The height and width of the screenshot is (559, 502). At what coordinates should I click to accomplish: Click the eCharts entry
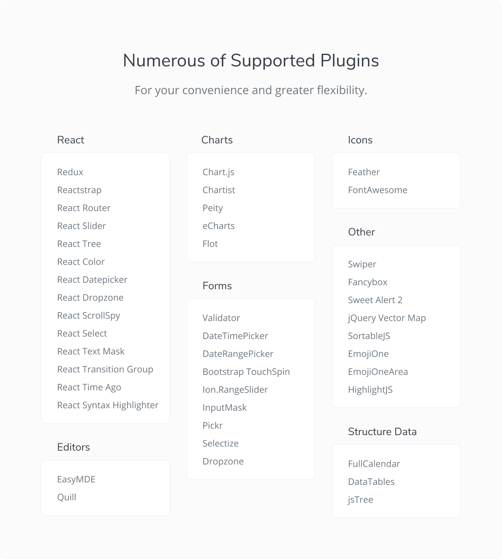218,226
